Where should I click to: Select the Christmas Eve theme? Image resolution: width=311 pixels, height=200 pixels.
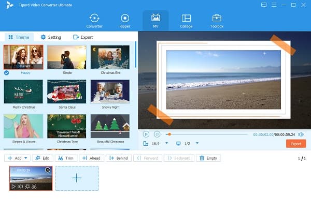[x=110, y=57]
